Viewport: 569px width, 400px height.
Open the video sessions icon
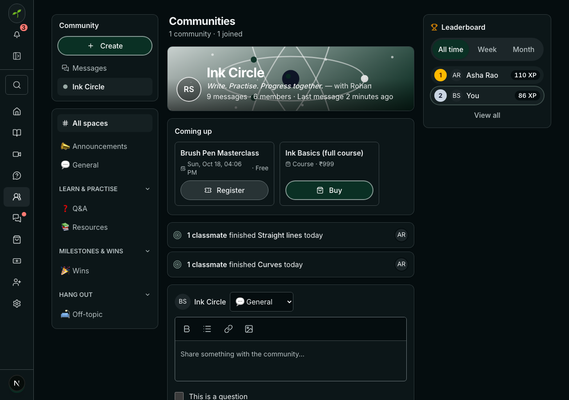click(x=17, y=154)
